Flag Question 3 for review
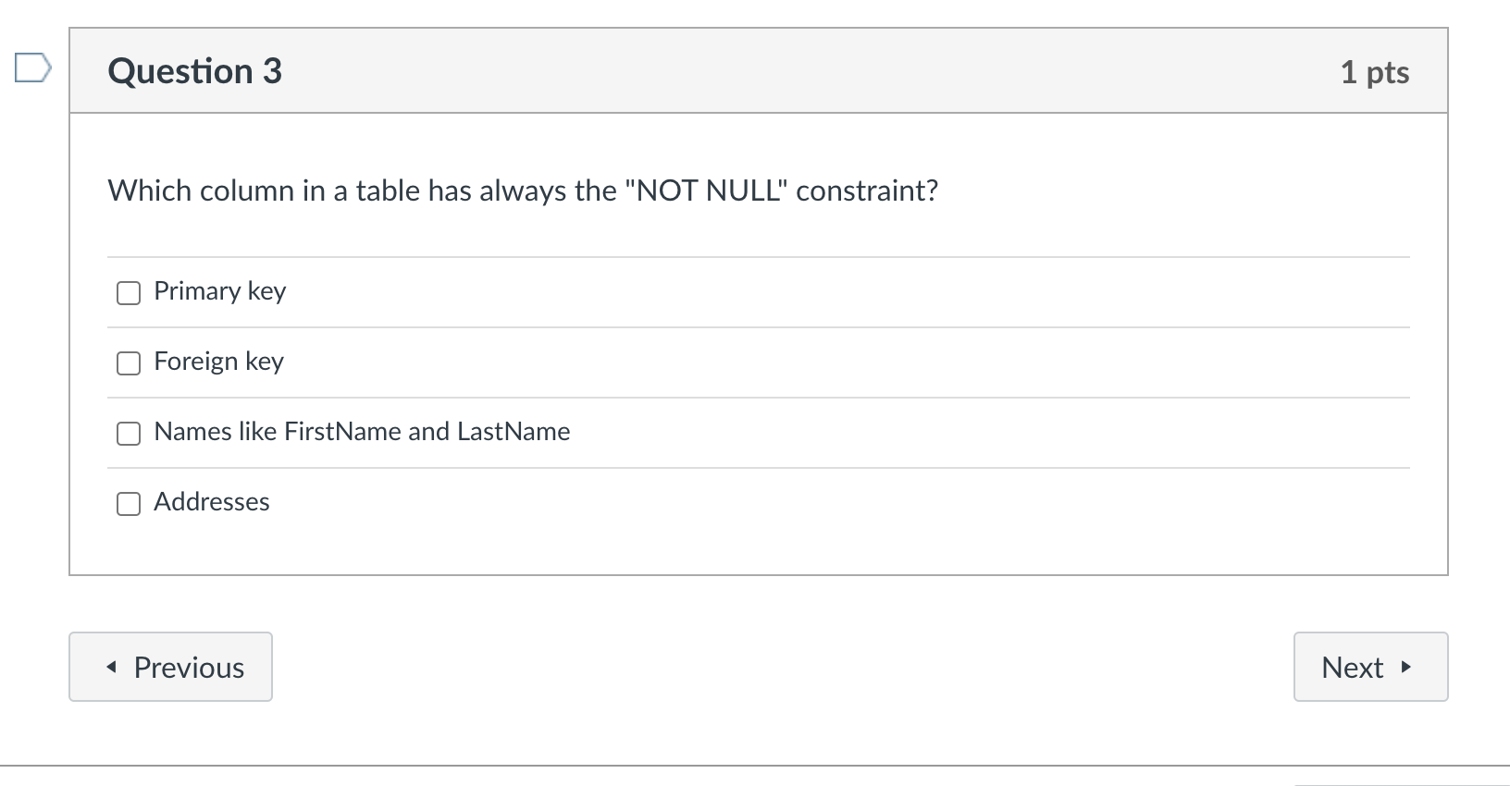Image resolution: width=1510 pixels, height=786 pixels. coord(32,68)
